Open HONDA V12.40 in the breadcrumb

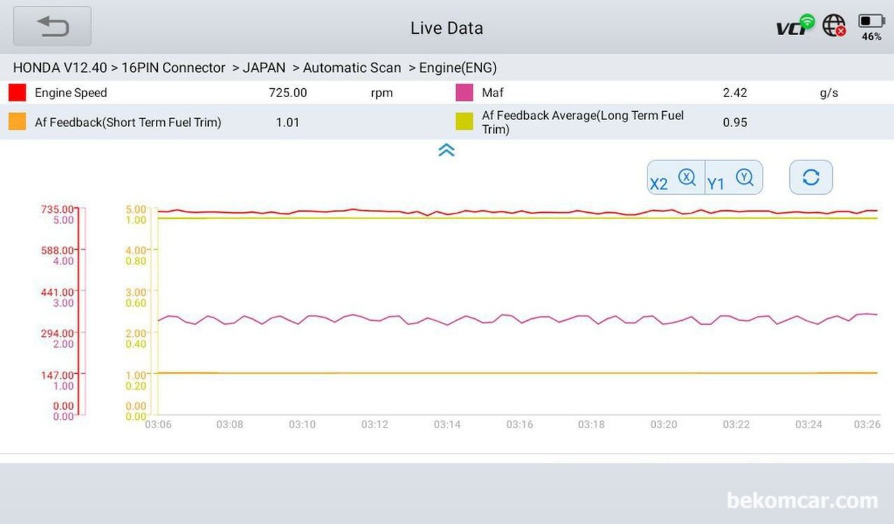pos(59,68)
